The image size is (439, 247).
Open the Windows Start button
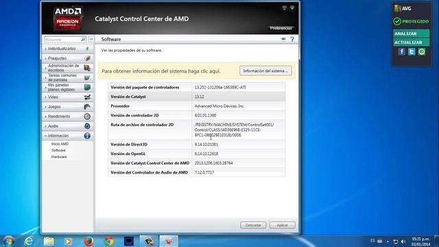pos(8,241)
